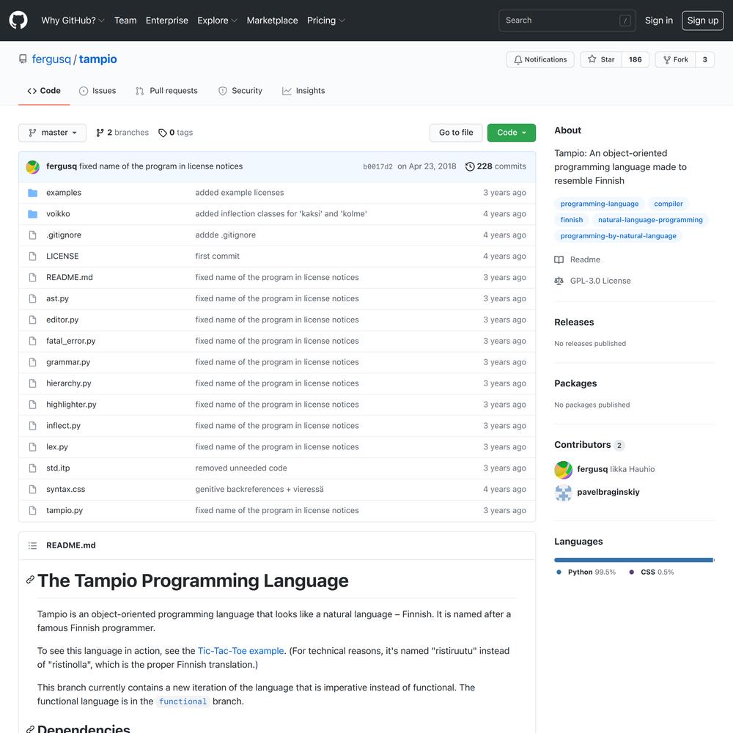Click the book icon next to Readme

point(559,260)
